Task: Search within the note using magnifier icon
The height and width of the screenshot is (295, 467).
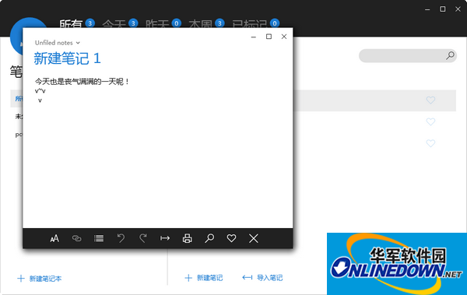Action: pos(209,238)
